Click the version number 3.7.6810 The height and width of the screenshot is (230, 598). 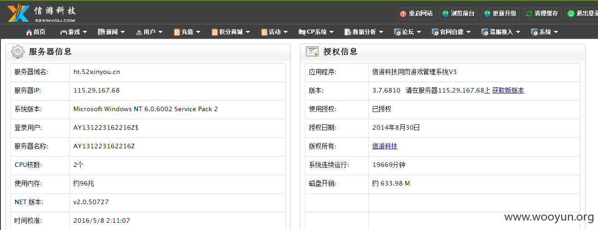(386, 90)
